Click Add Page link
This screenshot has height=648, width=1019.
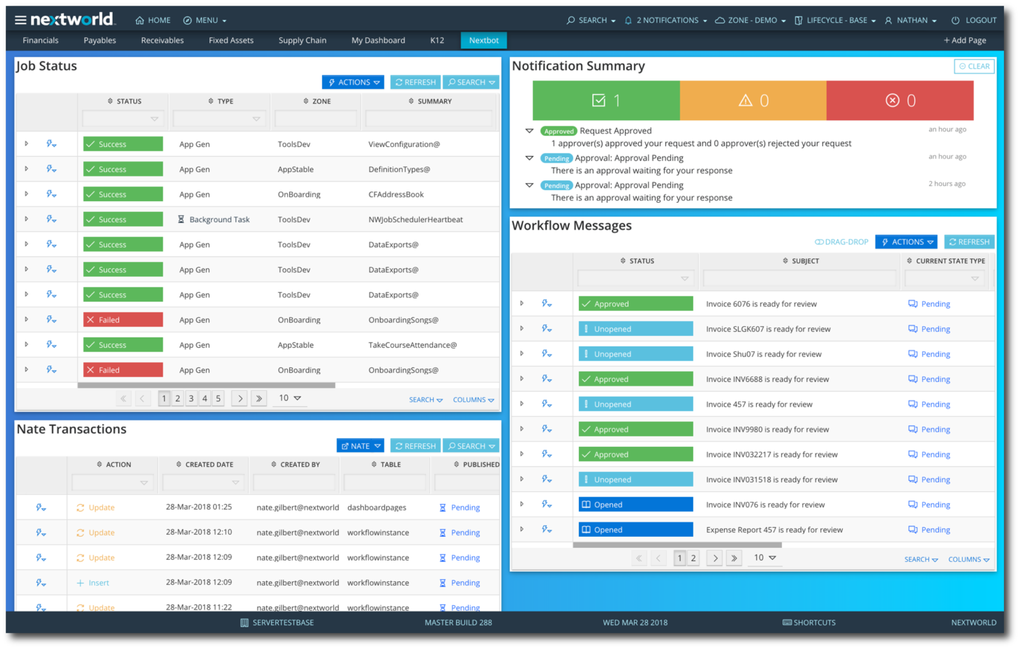[964, 40]
